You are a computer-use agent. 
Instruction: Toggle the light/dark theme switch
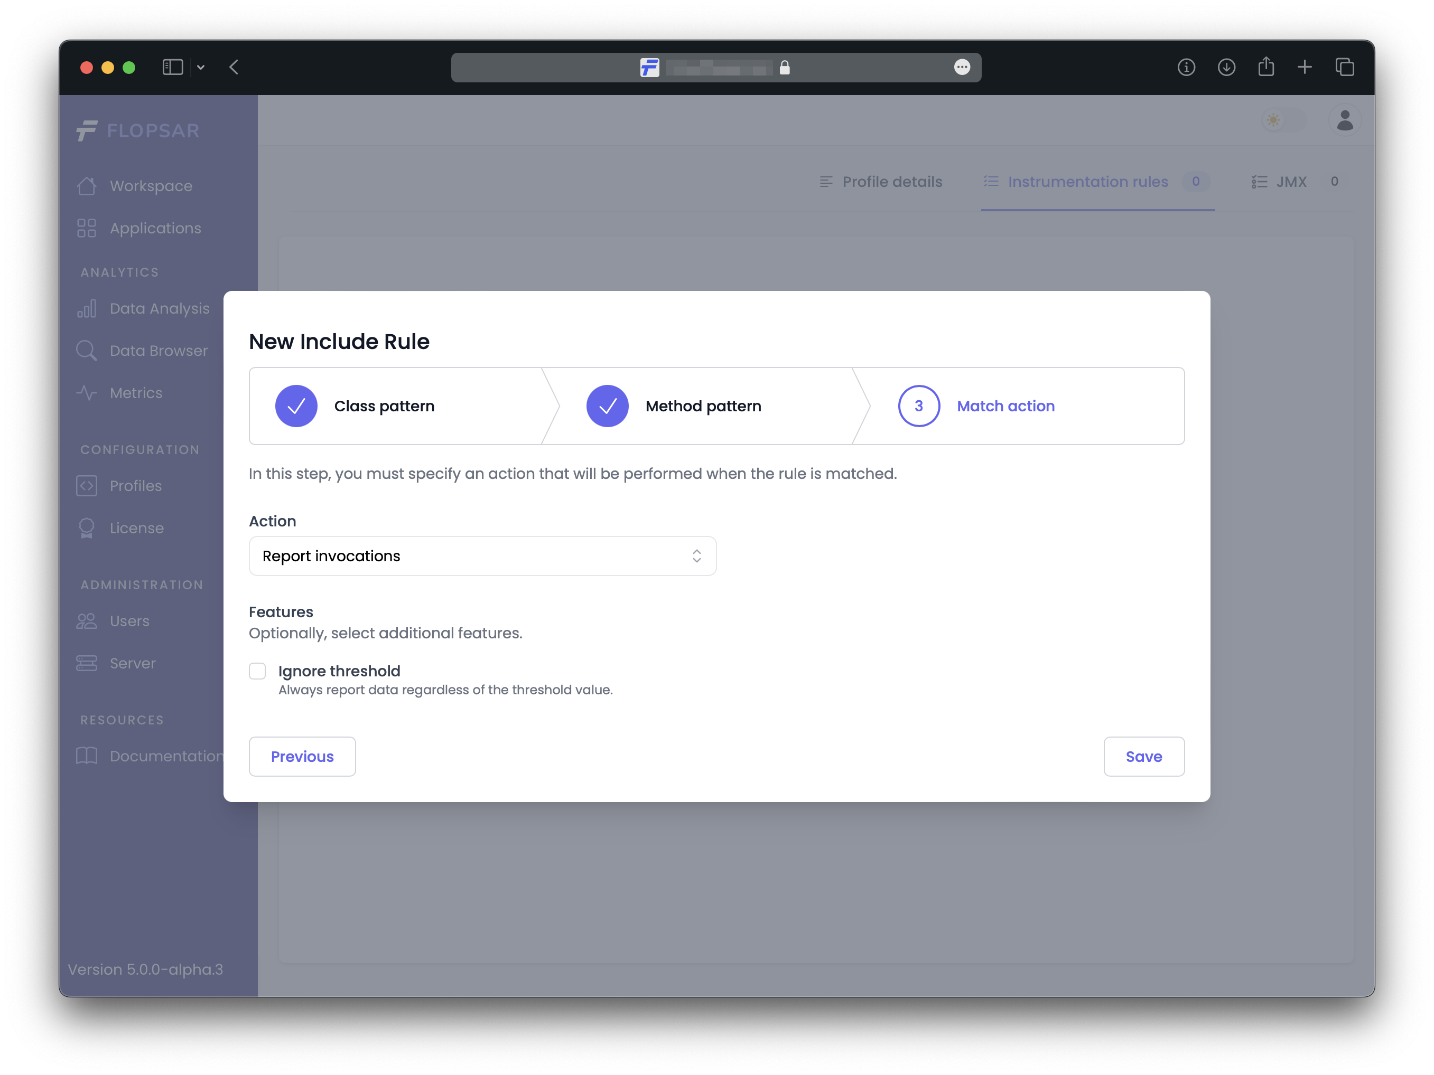pos(1282,120)
